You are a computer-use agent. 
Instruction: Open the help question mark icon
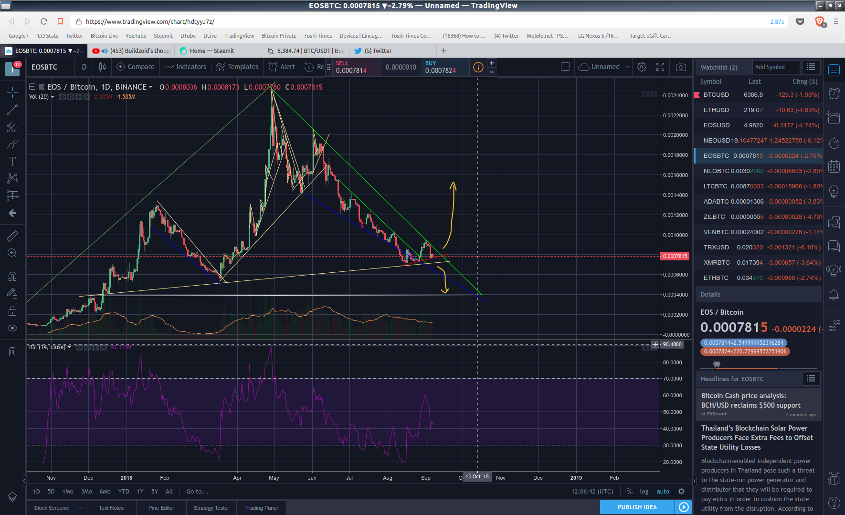pos(834,503)
